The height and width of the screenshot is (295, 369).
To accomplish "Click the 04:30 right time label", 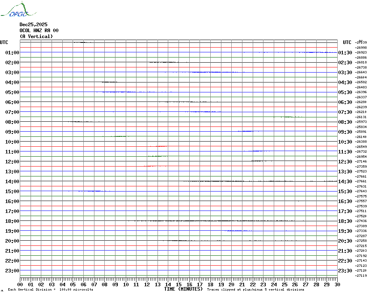I will pos(345,82).
